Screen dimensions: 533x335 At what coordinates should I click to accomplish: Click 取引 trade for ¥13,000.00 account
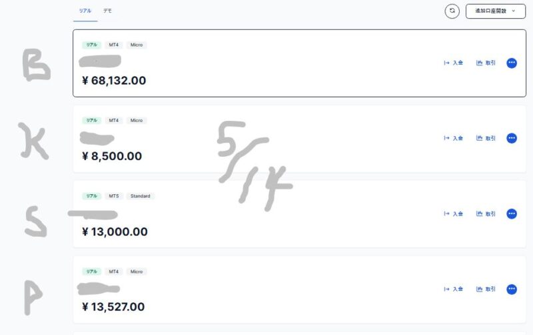tap(486, 214)
